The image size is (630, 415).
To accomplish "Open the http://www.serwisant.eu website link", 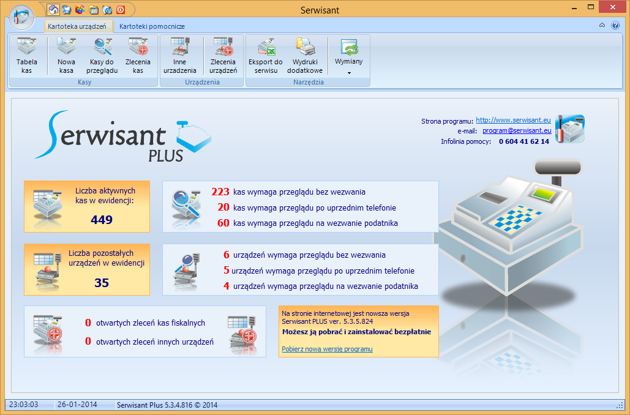I will (x=513, y=120).
